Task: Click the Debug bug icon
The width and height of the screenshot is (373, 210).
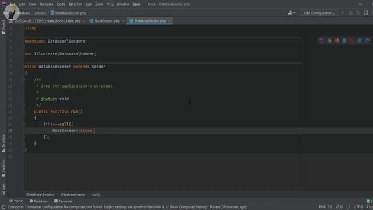Action: [350, 13]
